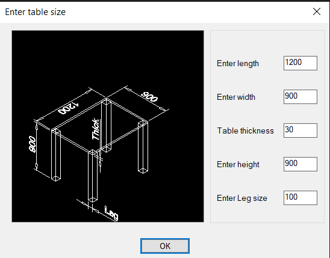Click the Enter height input field

point(300,164)
